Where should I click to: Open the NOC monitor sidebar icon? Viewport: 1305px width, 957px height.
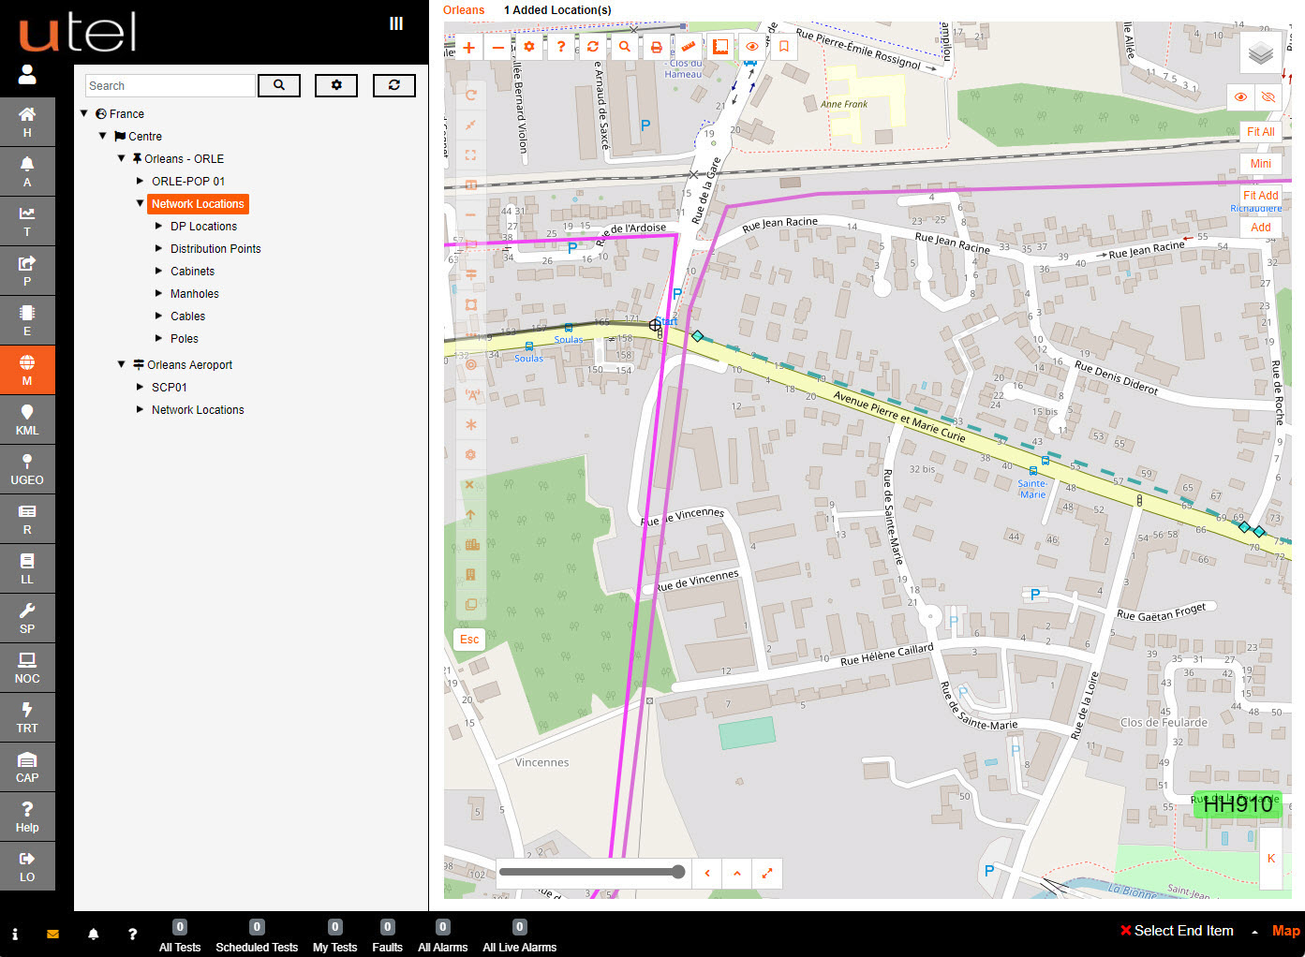[27, 668]
